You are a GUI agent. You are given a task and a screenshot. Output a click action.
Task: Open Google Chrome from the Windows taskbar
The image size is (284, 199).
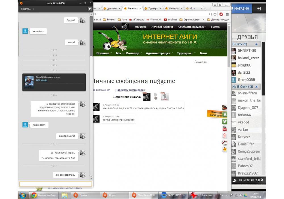[x=34, y=195]
